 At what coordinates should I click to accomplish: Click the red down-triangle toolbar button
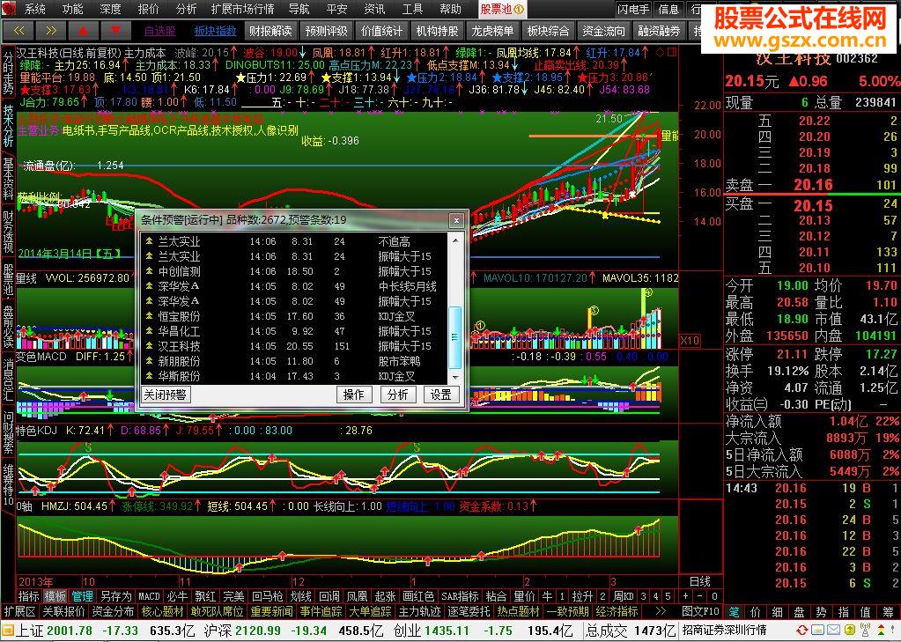tap(115, 30)
